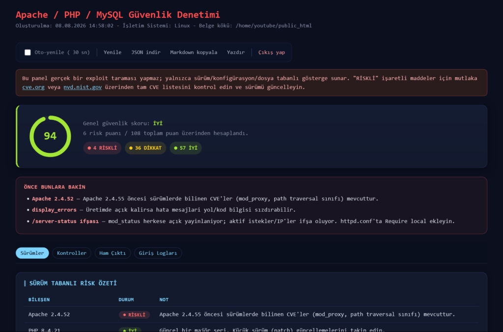The height and width of the screenshot is (332, 503).
Task: Click the ÖNCE BUNLARA BAKİN heading
Action: (55, 187)
